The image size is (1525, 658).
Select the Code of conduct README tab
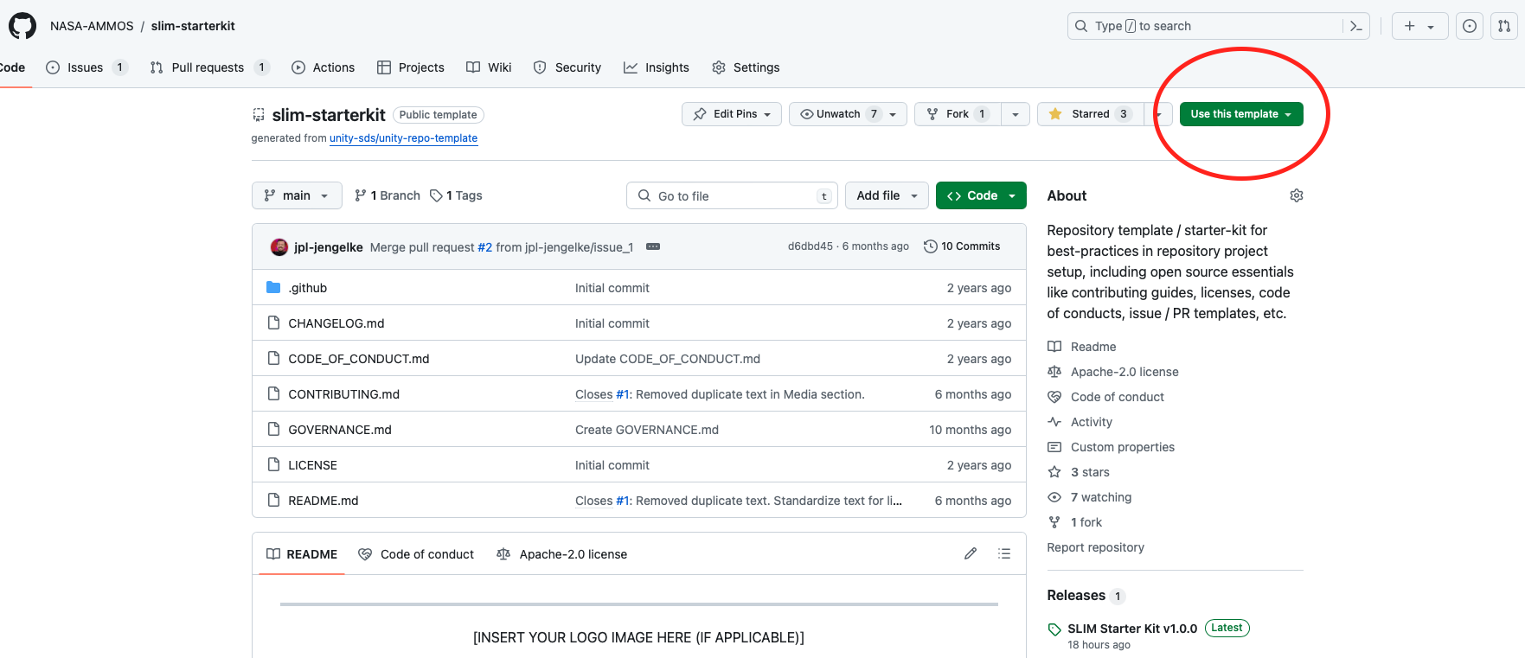tap(416, 554)
